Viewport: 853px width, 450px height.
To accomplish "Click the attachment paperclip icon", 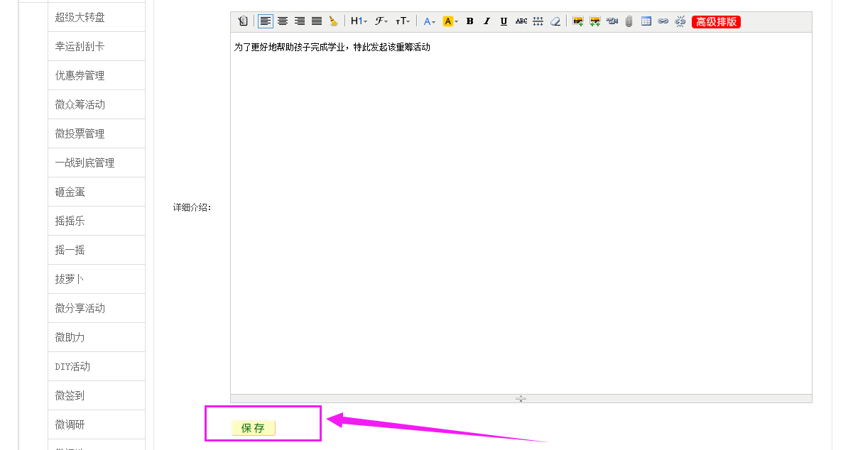I will click(x=629, y=21).
